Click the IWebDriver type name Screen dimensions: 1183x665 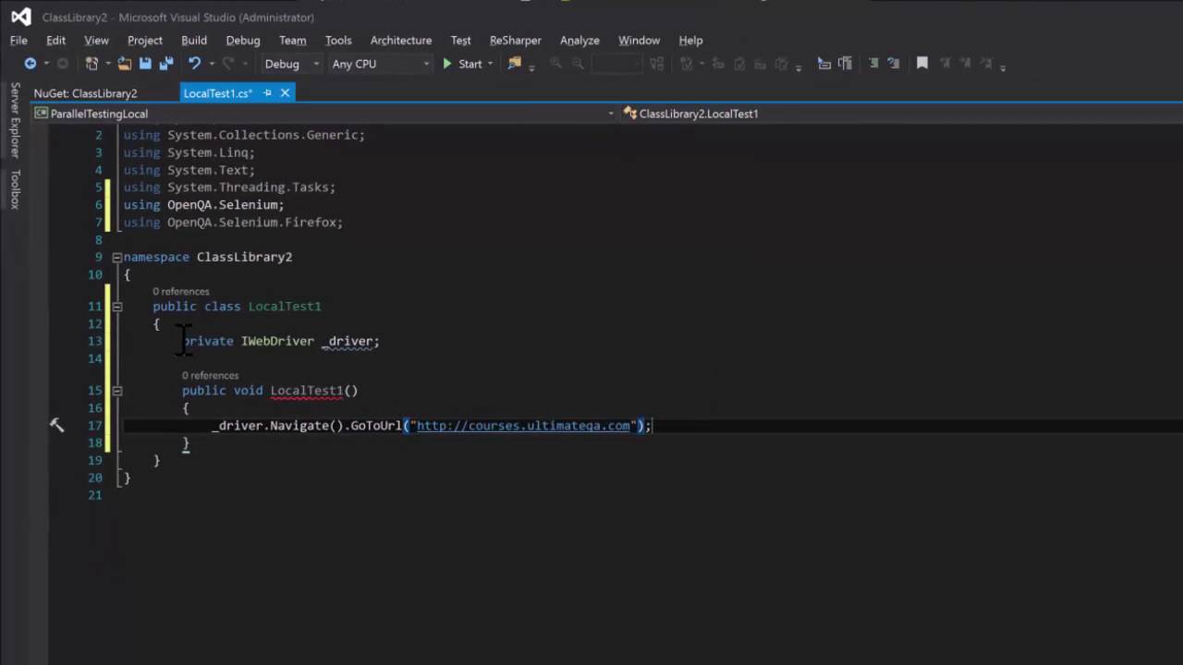click(277, 341)
